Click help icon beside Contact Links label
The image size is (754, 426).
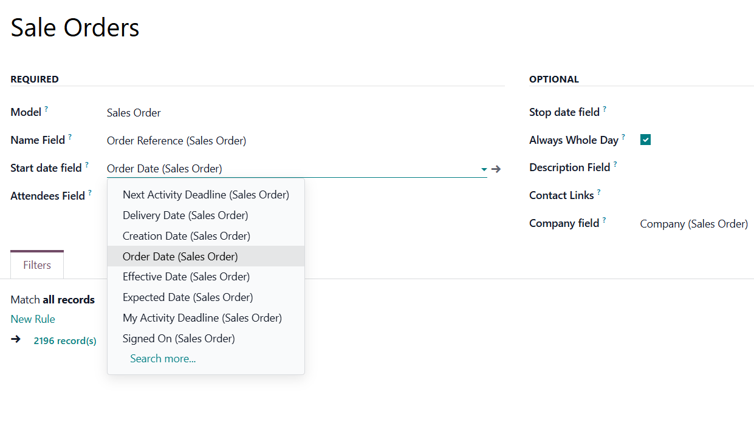pos(598,192)
